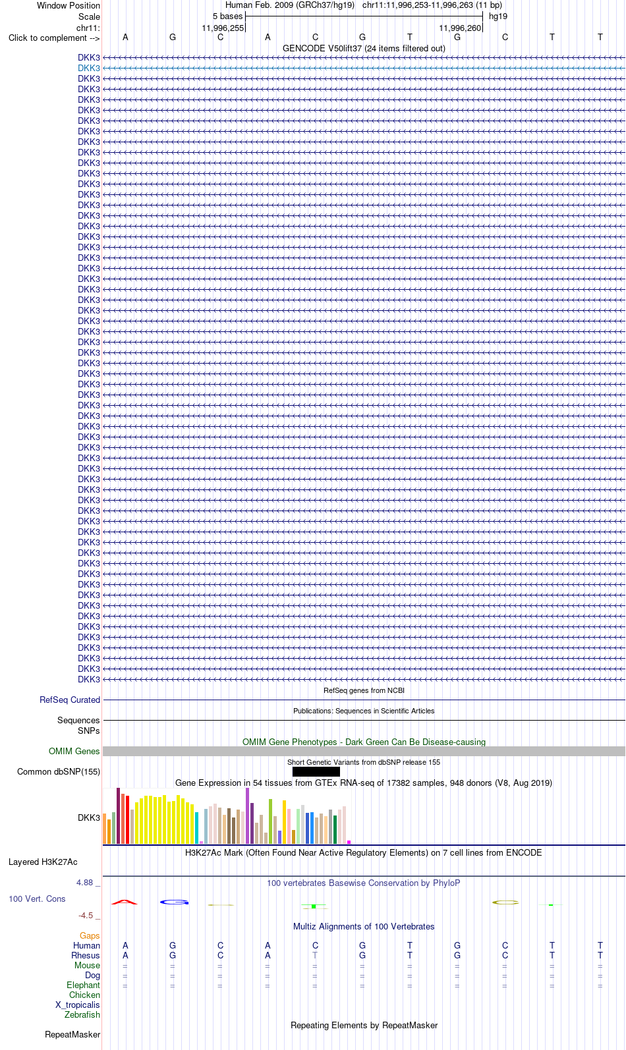
Task: Open the GENCODE V50lift37 track title
Action: click(x=364, y=48)
